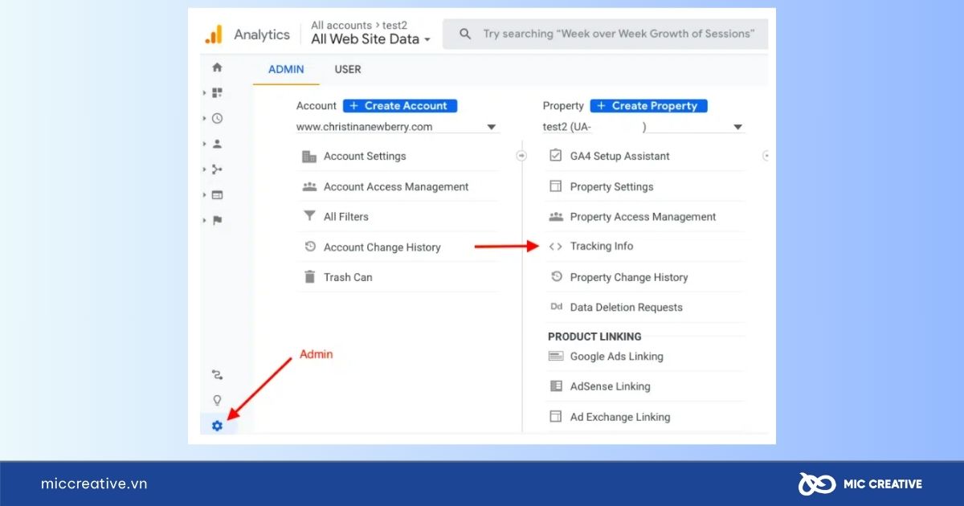Open the www.christinanewberry.com account dropdown
This screenshot has height=506, width=964.
(397, 127)
